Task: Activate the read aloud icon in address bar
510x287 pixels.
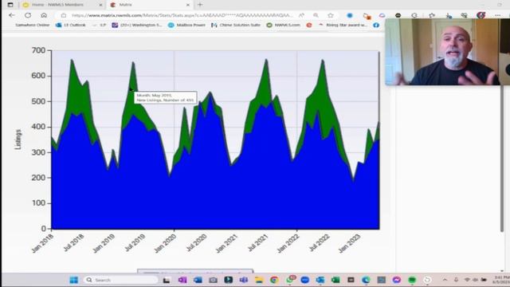Action: pos(301,15)
